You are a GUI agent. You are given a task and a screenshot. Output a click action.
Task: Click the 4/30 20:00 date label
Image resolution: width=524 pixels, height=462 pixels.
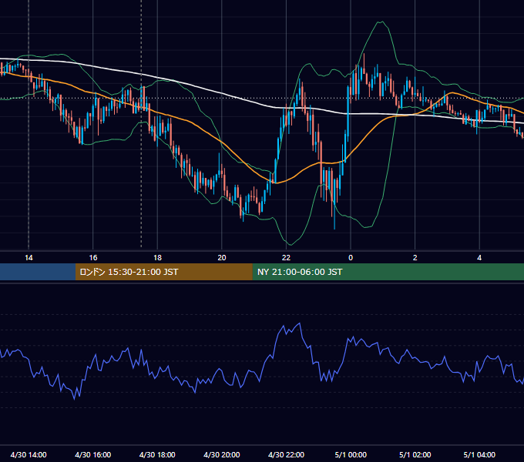pos(222,454)
